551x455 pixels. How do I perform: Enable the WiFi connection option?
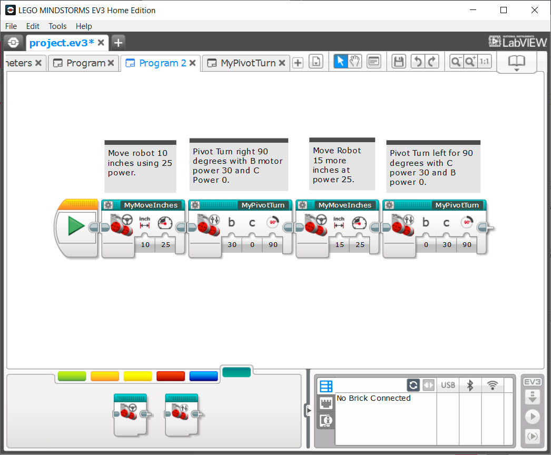492,385
